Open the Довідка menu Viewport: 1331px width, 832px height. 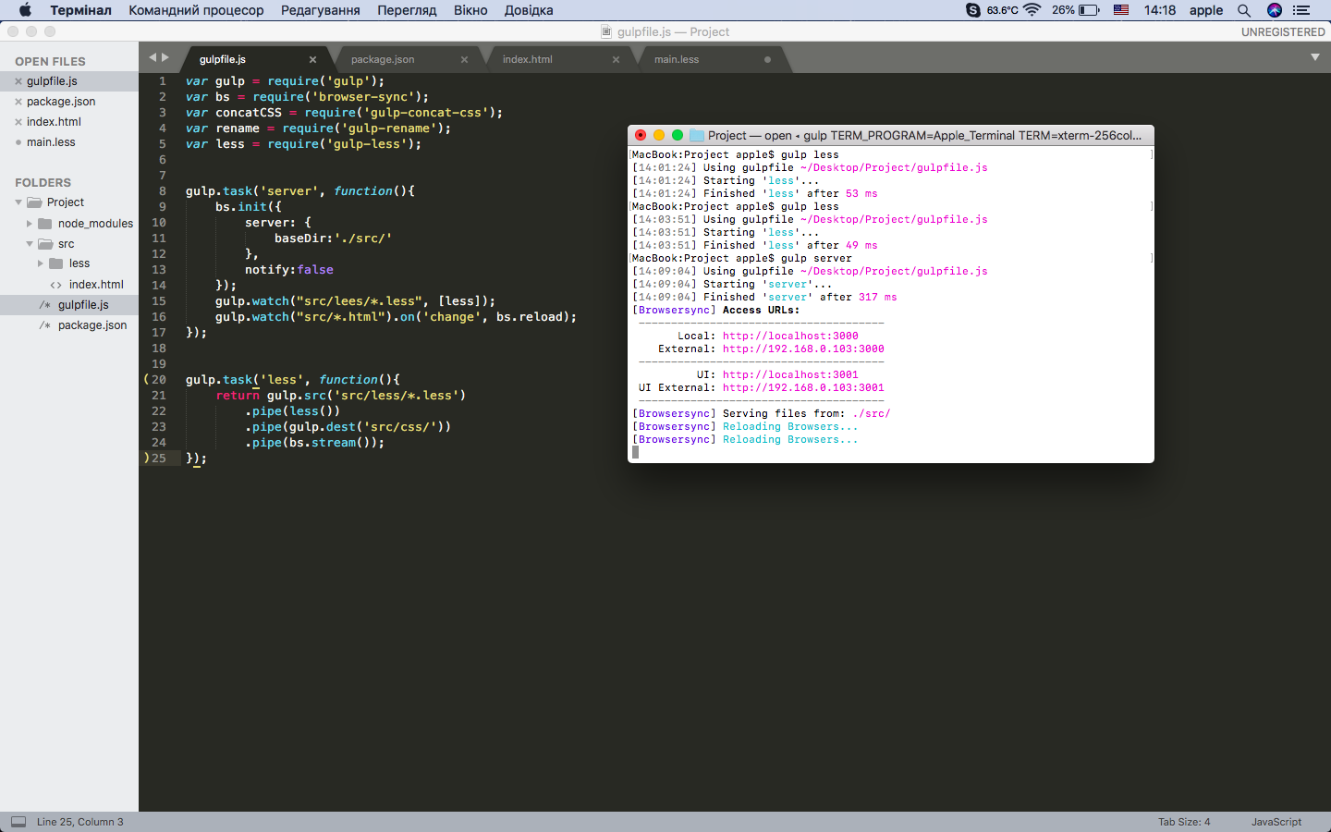click(529, 10)
